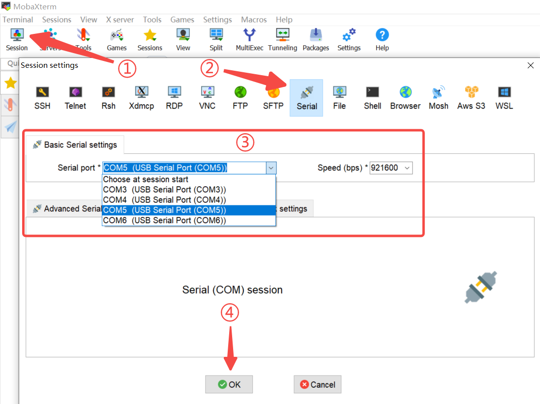Close the Session settings dialog

(530, 65)
